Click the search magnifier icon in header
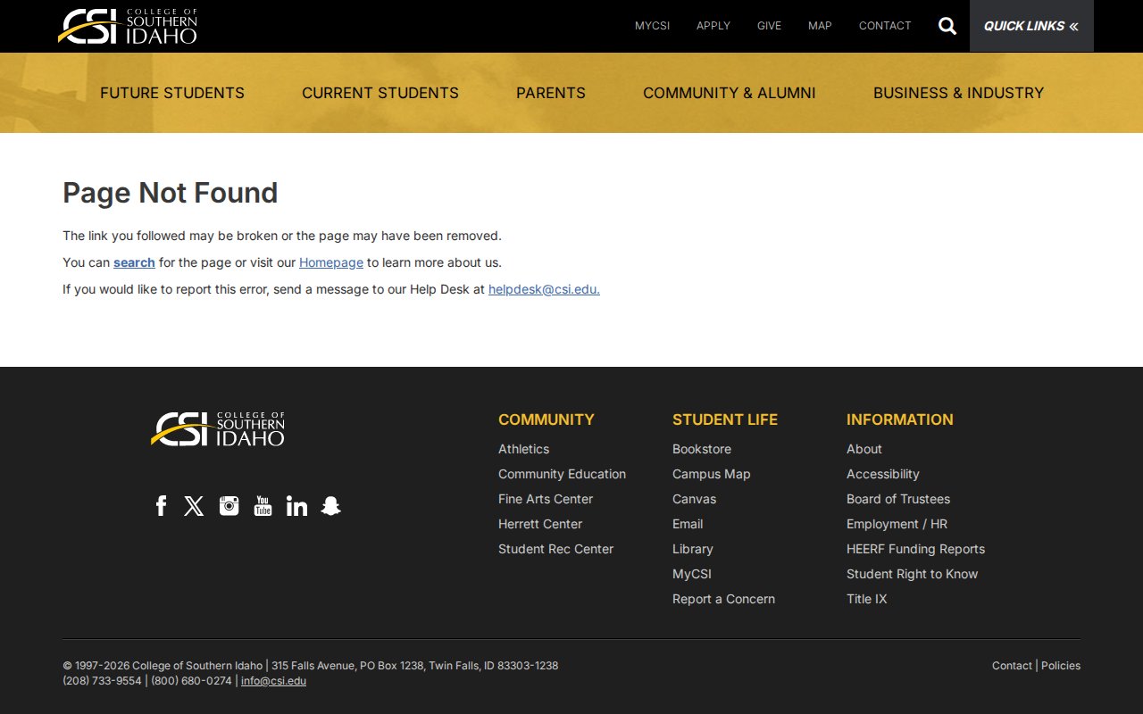The height and width of the screenshot is (714, 1143). coord(947,26)
